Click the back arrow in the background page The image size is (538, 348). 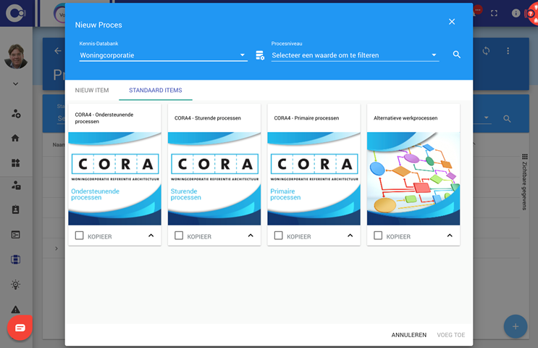click(x=58, y=51)
